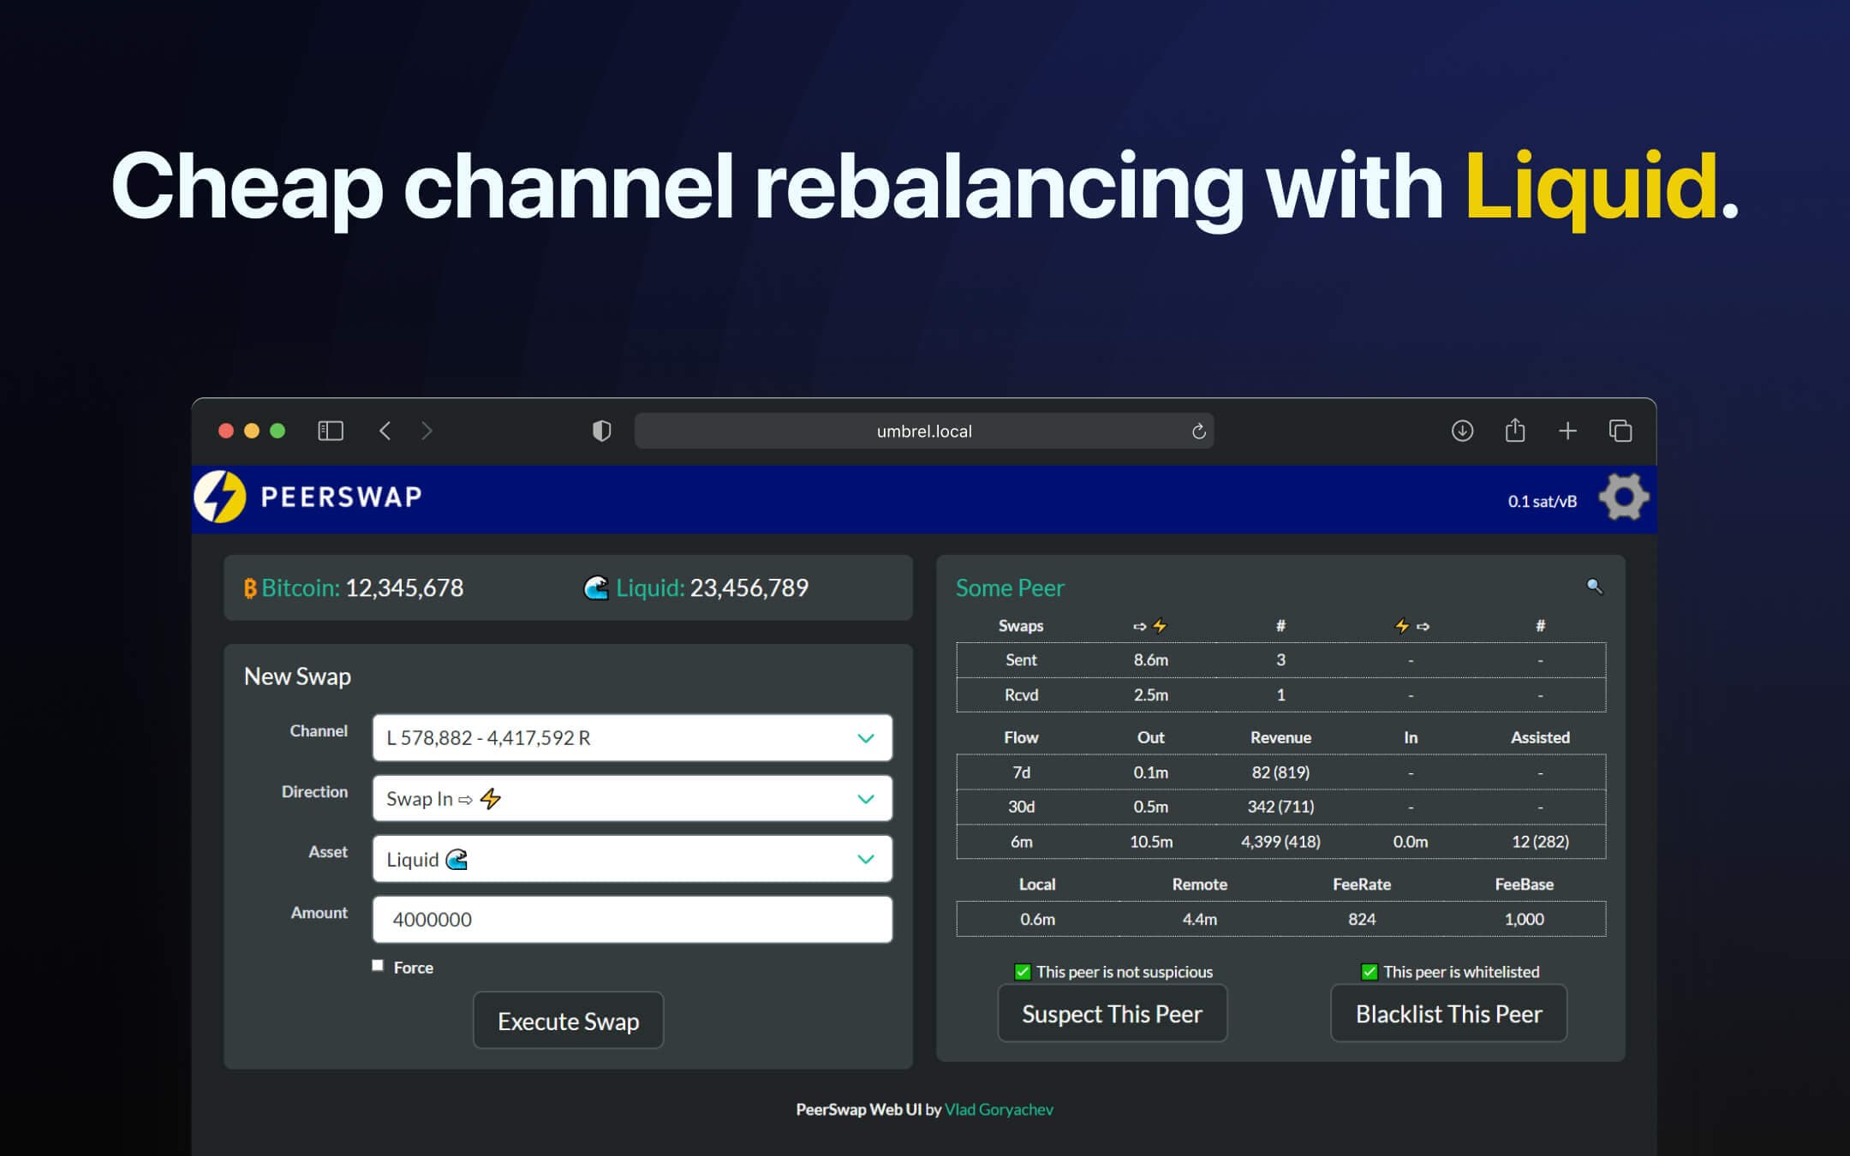Toggle the Force checkbox

(x=379, y=967)
